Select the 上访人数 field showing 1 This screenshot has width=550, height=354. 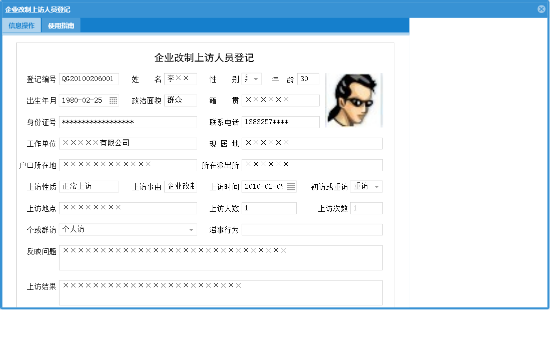(x=269, y=208)
